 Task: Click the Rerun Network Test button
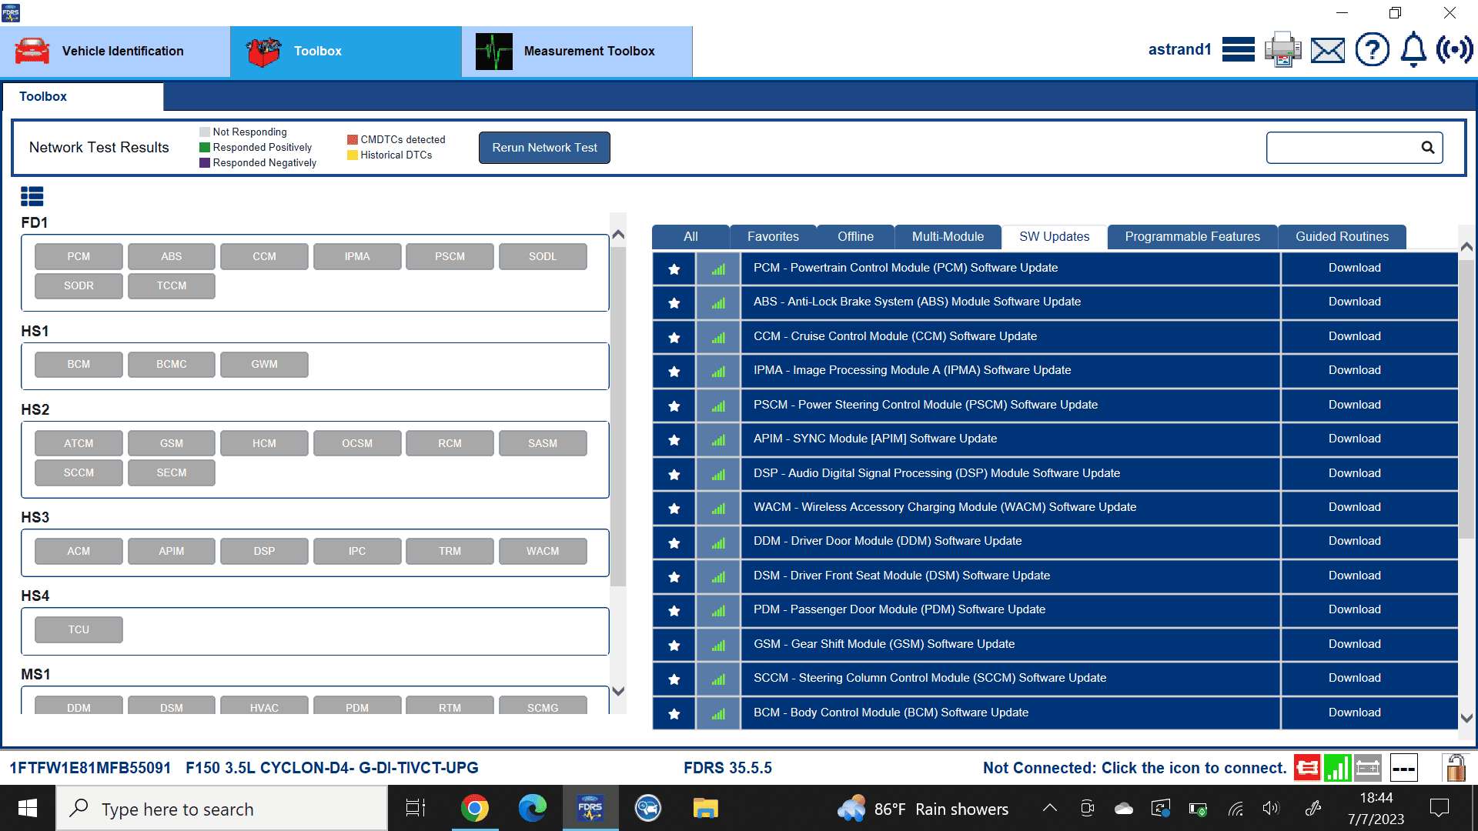pos(544,148)
